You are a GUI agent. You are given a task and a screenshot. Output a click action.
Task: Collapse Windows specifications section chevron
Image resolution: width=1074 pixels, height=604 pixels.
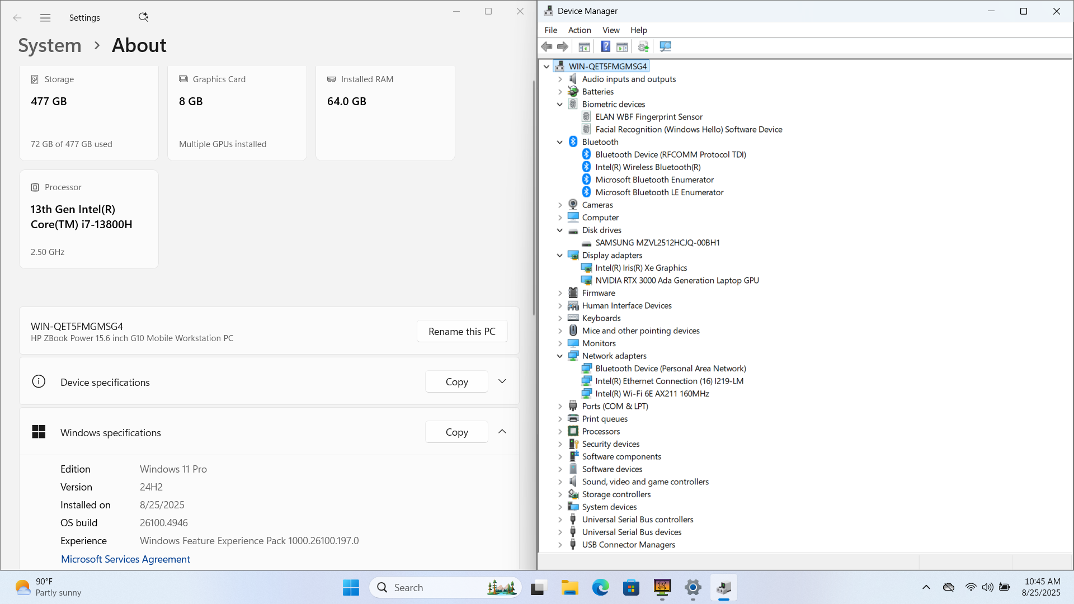tap(502, 432)
